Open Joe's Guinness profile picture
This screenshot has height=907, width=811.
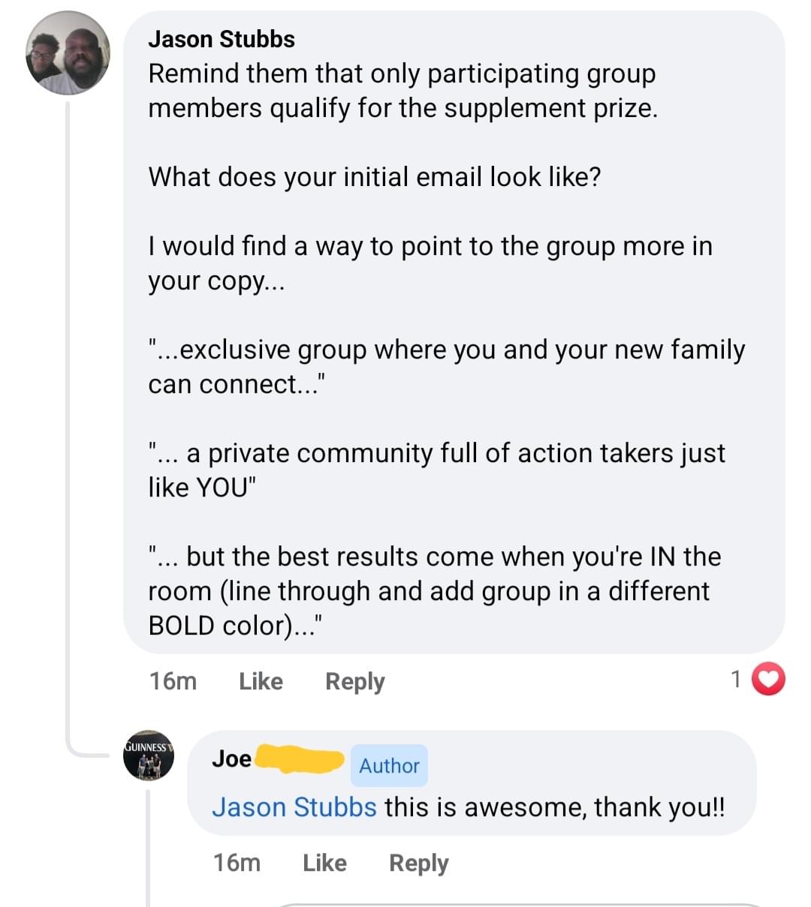tap(149, 755)
